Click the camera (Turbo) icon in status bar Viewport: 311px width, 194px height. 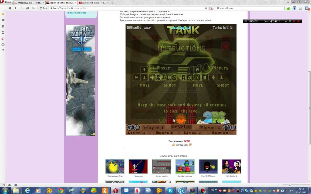tap(16, 185)
